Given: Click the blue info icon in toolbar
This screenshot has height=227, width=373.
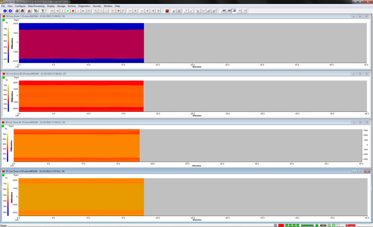Looking at the screenshot, I should 5,11.
